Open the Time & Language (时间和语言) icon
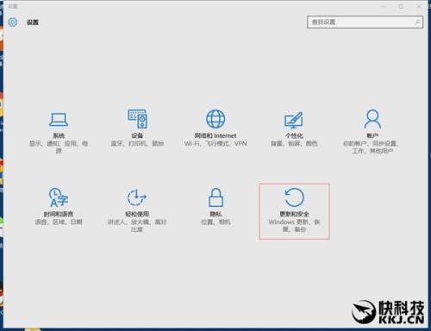 59,197
